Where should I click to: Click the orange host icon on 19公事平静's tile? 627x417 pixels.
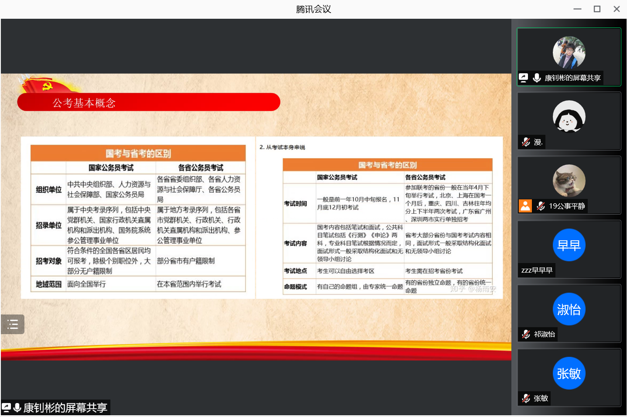525,206
